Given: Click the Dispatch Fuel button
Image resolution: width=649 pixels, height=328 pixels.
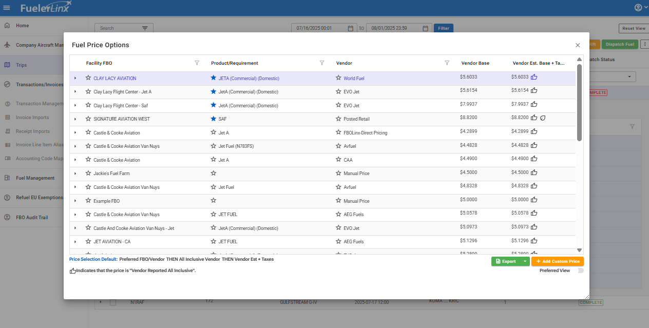Looking at the screenshot, I should point(620,44).
